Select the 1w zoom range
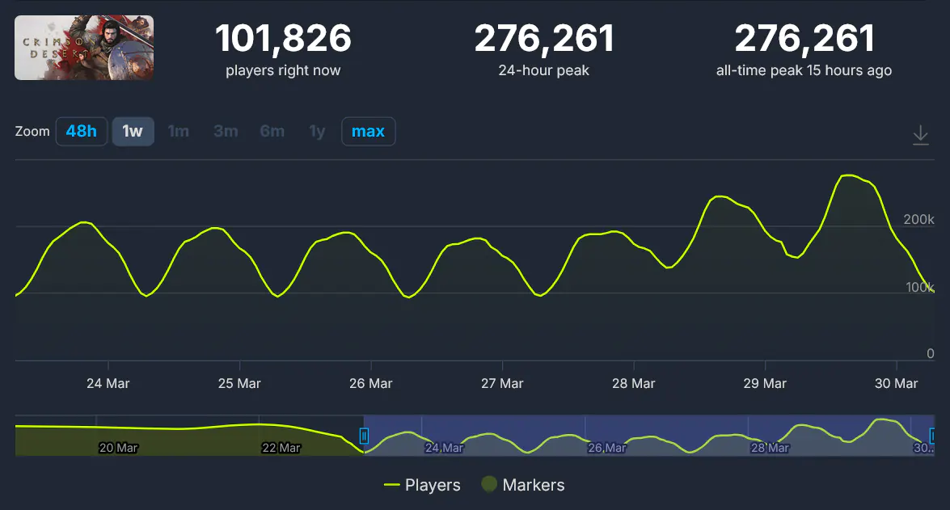This screenshot has width=950, height=510. (133, 132)
